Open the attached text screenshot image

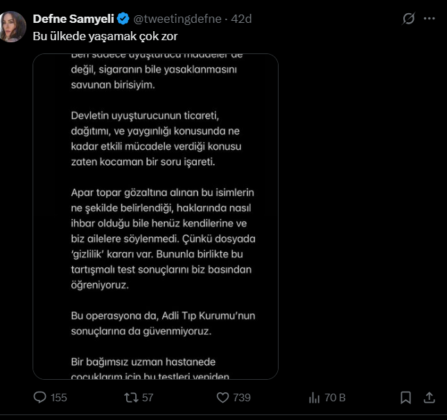click(x=155, y=216)
